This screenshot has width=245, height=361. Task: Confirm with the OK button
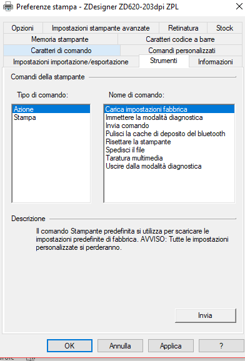(x=69, y=346)
